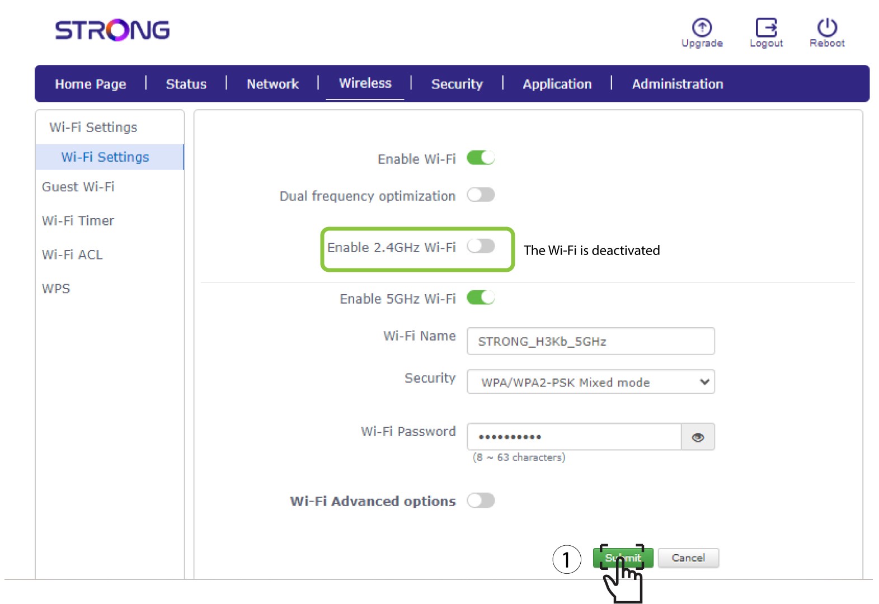
Task: Open the Home Page tab
Action: pos(91,84)
